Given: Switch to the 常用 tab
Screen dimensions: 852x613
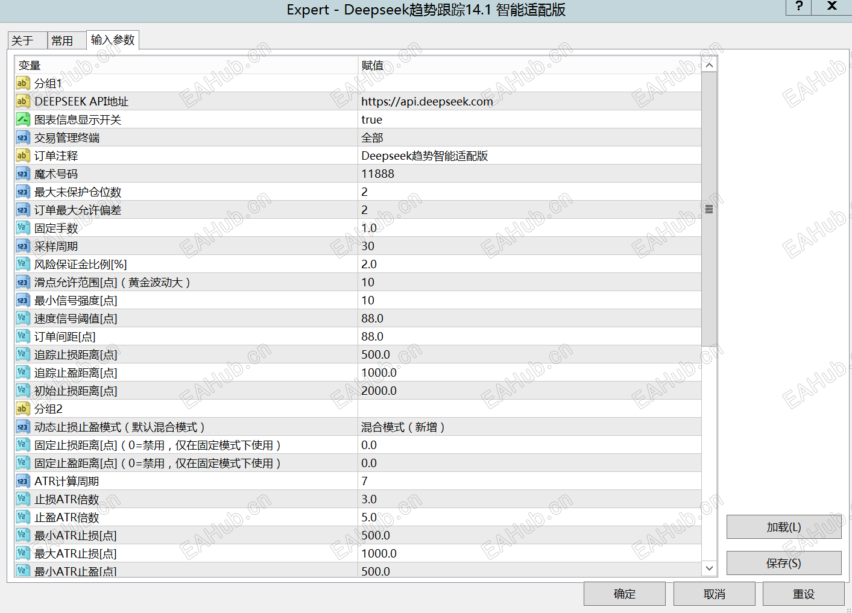Looking at the screenshot, I should (x=66, y=40).
